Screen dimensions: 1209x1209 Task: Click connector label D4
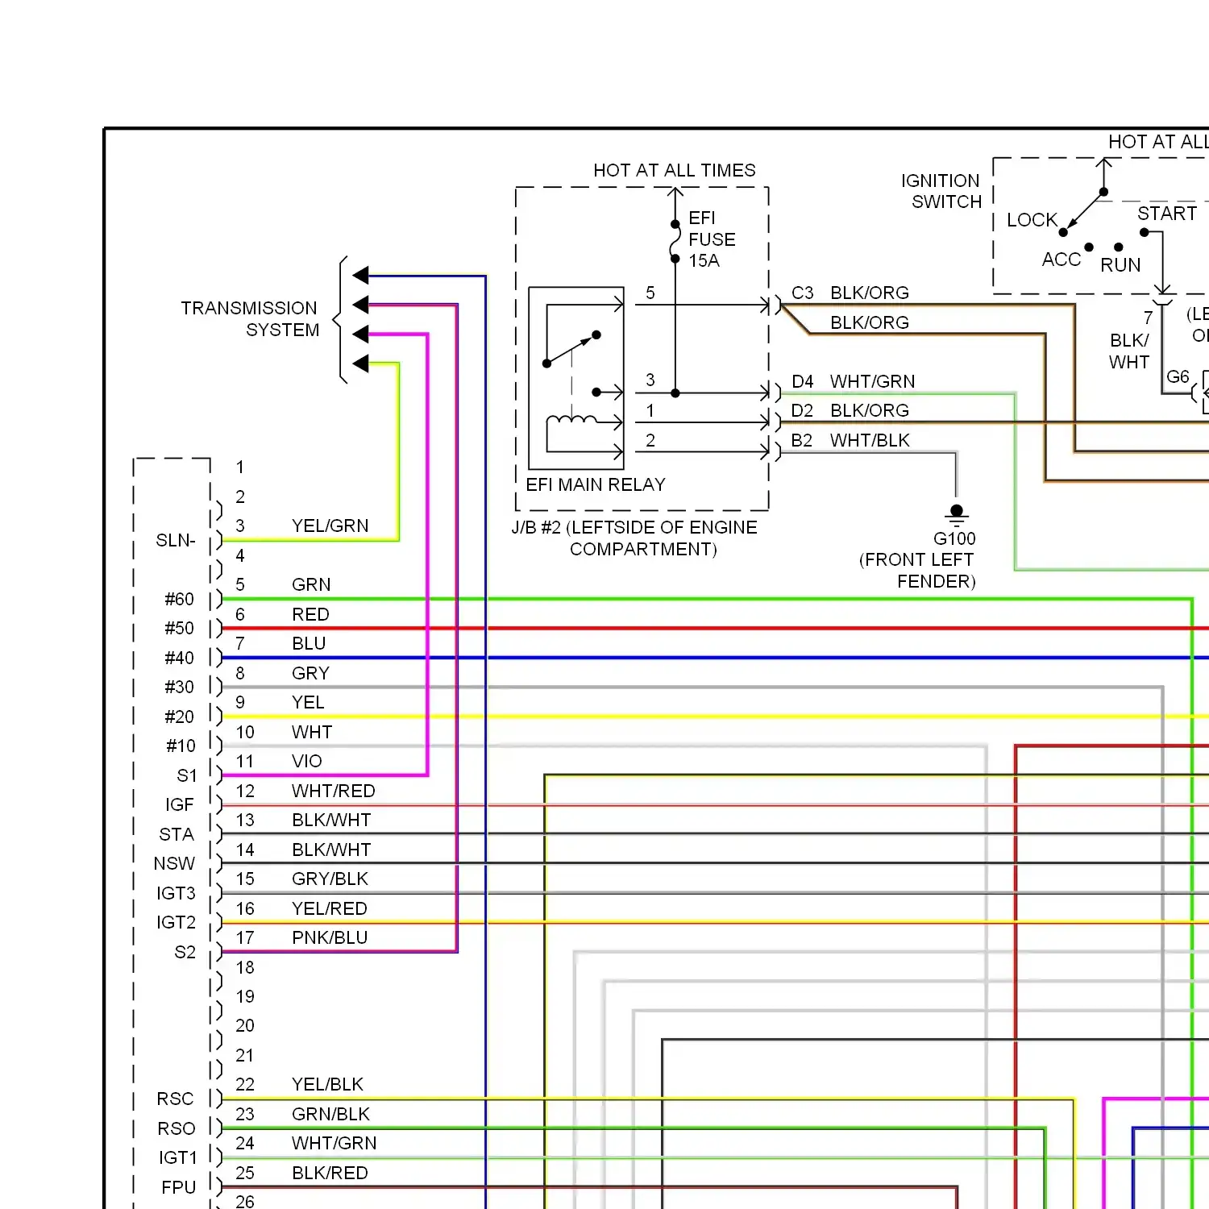click(802, 381)
